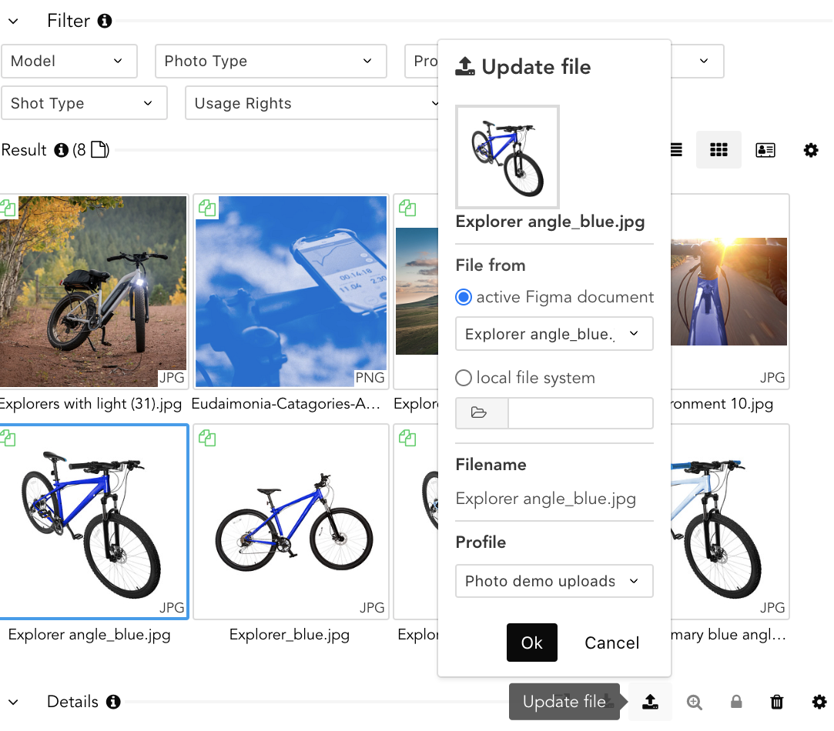Screen dimensions: 834x731
Task: Click the zoom magnifier icon in Details bar
Action: tap(695, 702)
